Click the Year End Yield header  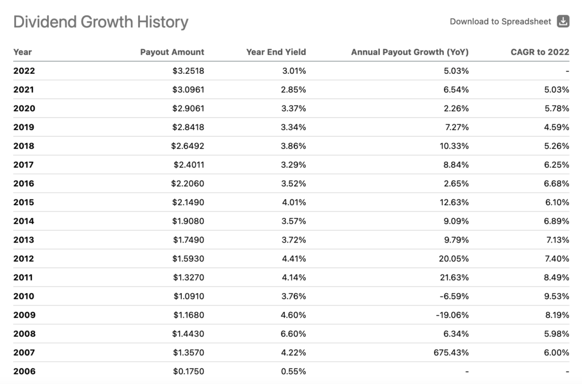(x=276, y=52)
